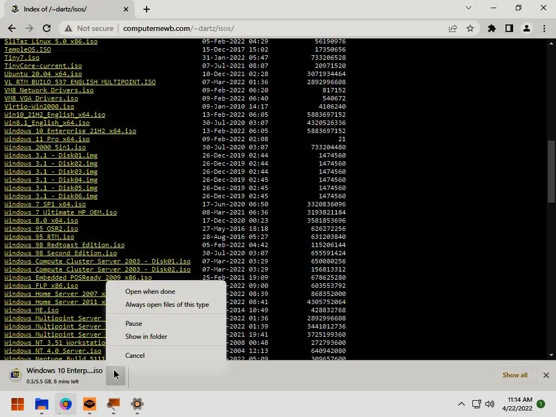Open Win8.1_English_x64.iso link
The image size is (556, 417).
pos(47,123)
